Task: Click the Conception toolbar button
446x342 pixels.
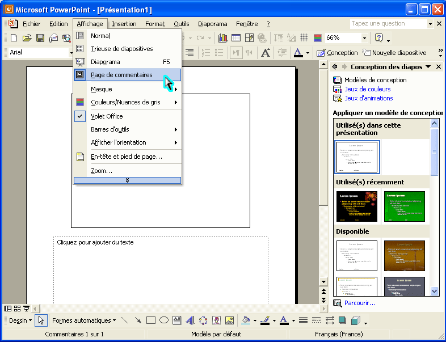Action: coord(337,53)
